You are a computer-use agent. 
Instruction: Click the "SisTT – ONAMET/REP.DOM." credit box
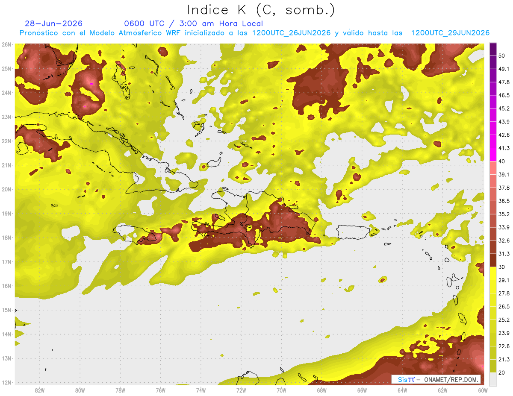tap(436, 379)
